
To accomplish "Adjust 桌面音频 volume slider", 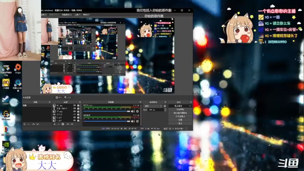I will (107, 121).
